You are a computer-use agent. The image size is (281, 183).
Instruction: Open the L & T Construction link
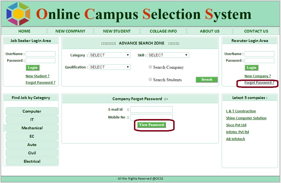point(241,111)
